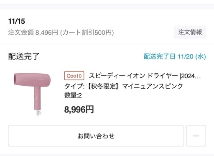The height and width of the screenshot is (156, 214).
Task: Click the 11/20 (水) date text
Action: pos(192,56)
